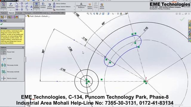Switch to the SOLIDWORKS Add-Ins tab
Image resolution: width=191 pixels, height=107 pixels.
coord(41,13)
